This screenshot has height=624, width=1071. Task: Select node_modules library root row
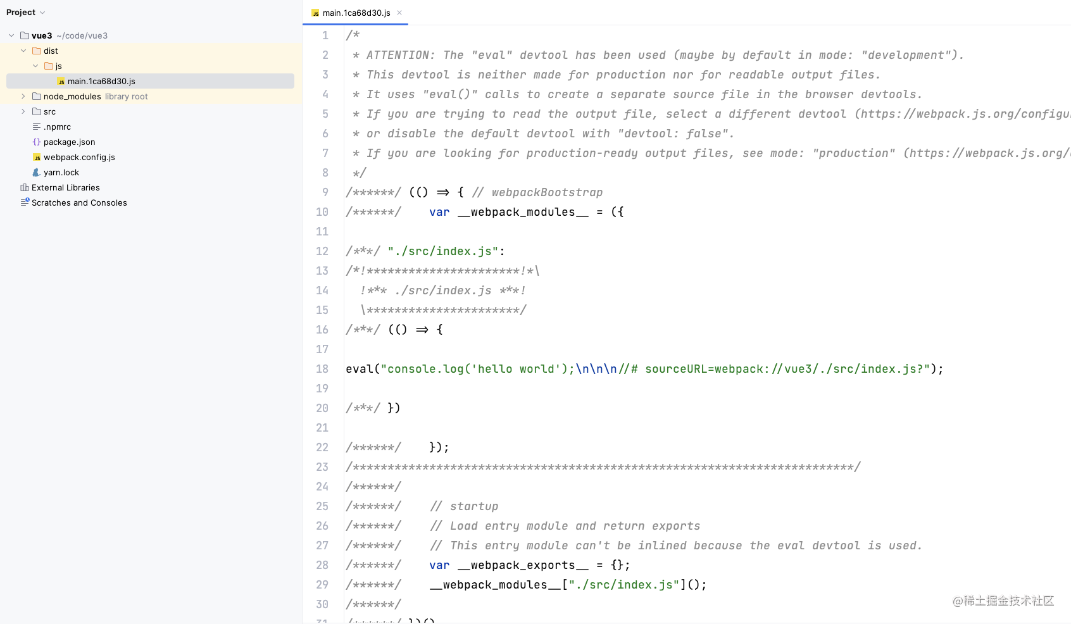150,96
